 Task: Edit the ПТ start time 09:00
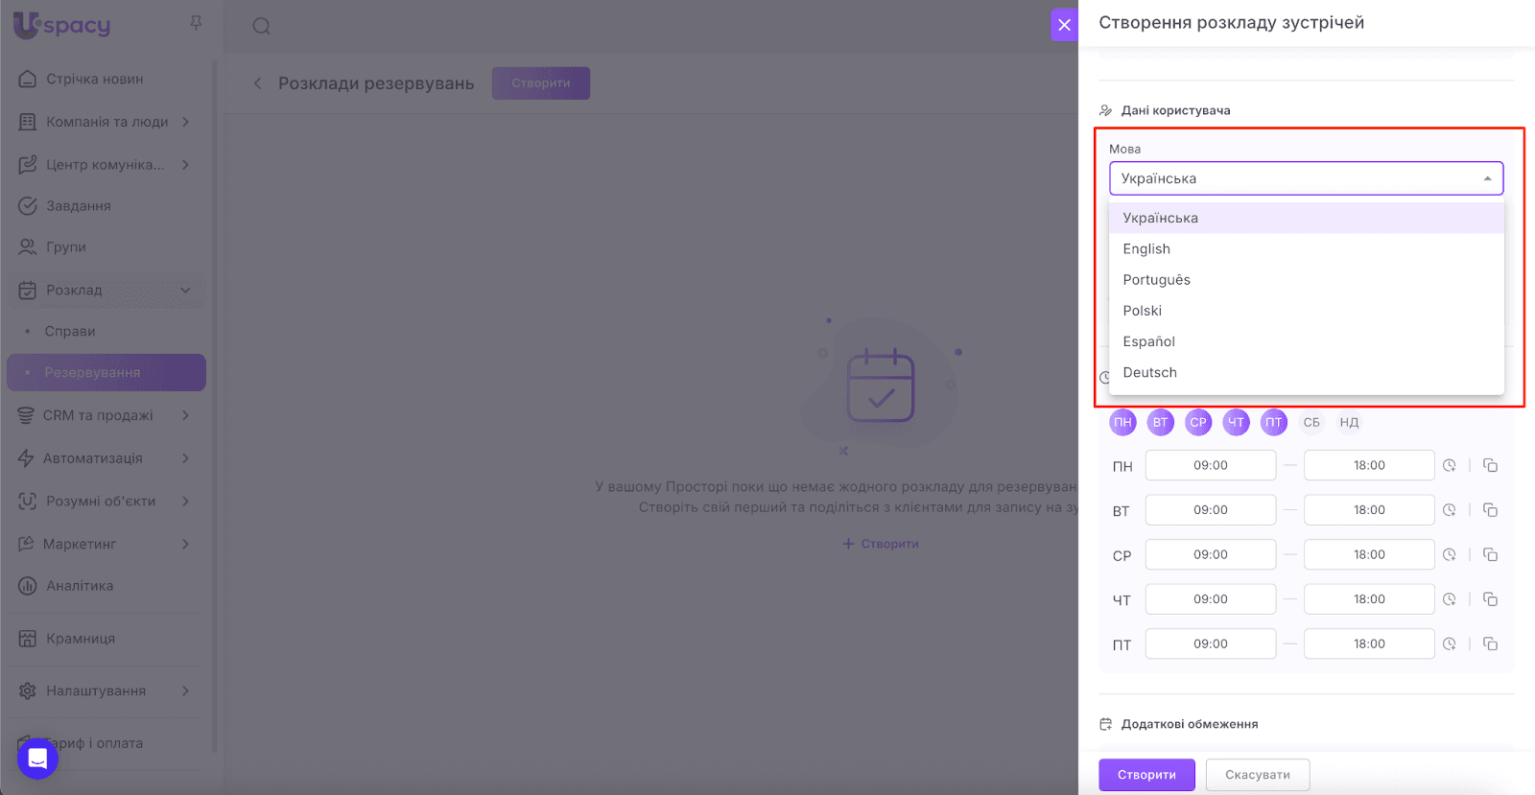1211,643
